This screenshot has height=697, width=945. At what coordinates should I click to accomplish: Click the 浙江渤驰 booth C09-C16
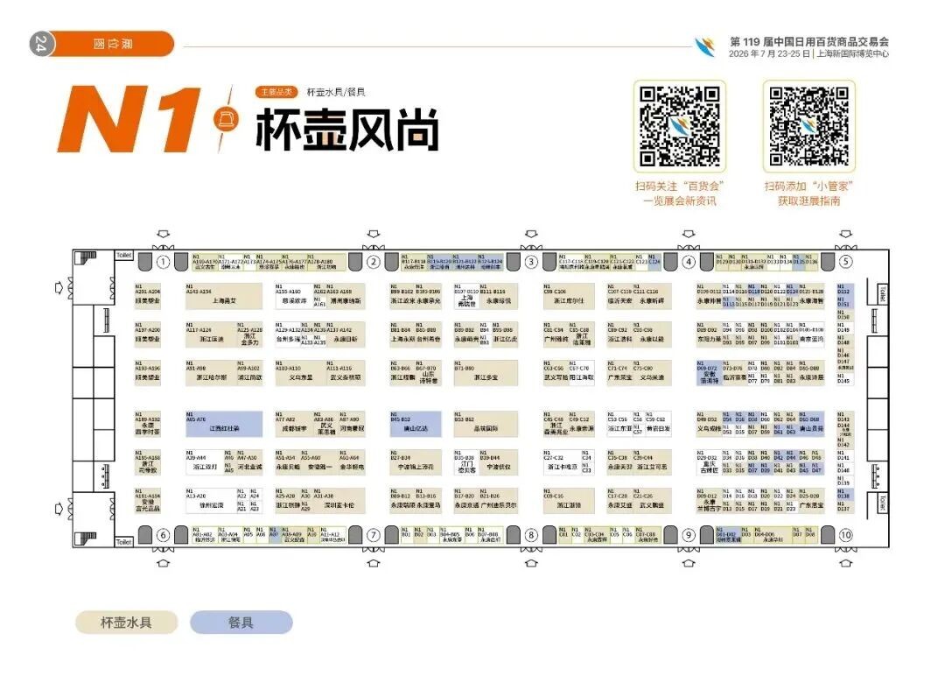569,501
